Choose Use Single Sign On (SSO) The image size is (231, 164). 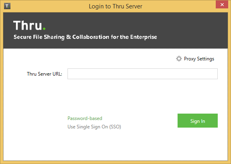[94, 127]
